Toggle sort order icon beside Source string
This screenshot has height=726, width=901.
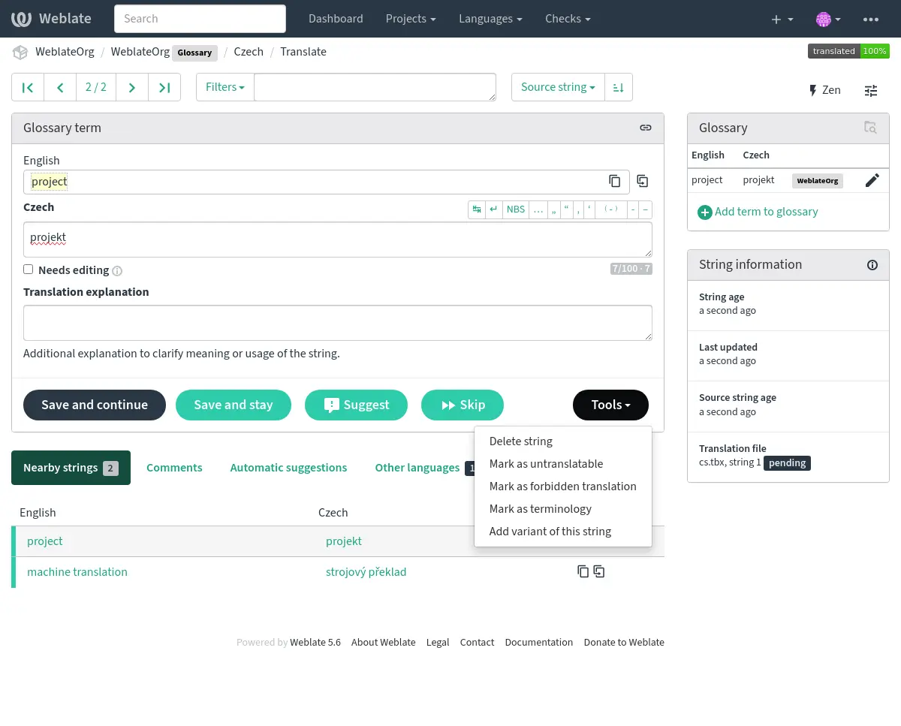tap(619, 87)
